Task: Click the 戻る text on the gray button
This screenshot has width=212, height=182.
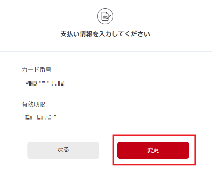Action: pyautogui.click(x=63, y=149)
